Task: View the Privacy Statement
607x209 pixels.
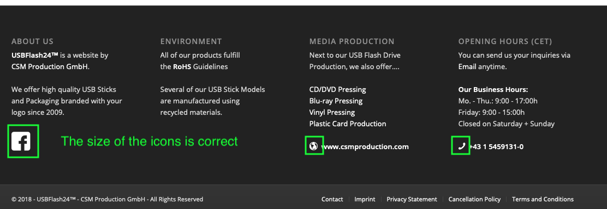Action: pyautogui.click(x=412, y=199)
